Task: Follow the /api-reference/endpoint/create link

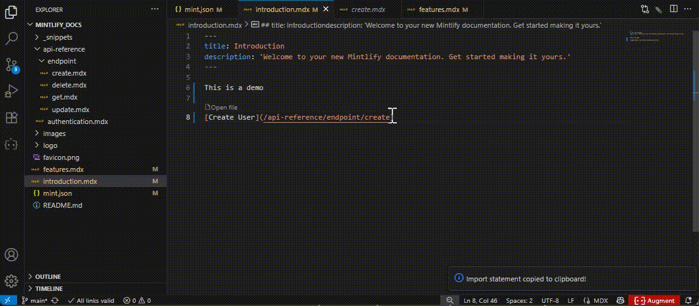Action: point(326,117)
